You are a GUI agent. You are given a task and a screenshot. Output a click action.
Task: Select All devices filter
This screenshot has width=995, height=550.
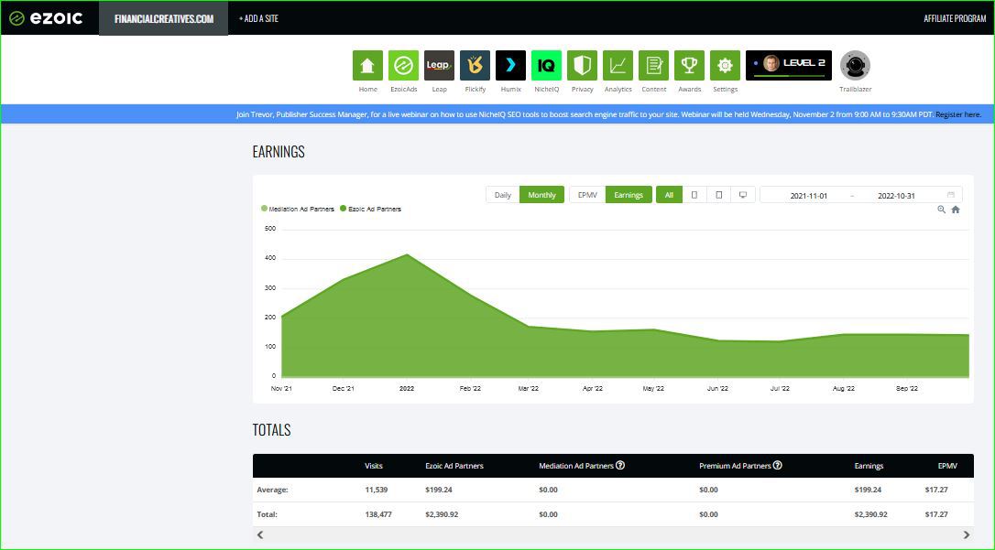pos(669,195)
